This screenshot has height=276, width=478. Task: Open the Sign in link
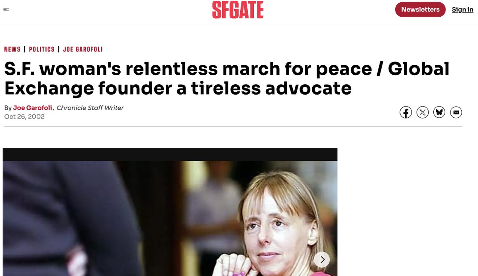click(462, 10)
